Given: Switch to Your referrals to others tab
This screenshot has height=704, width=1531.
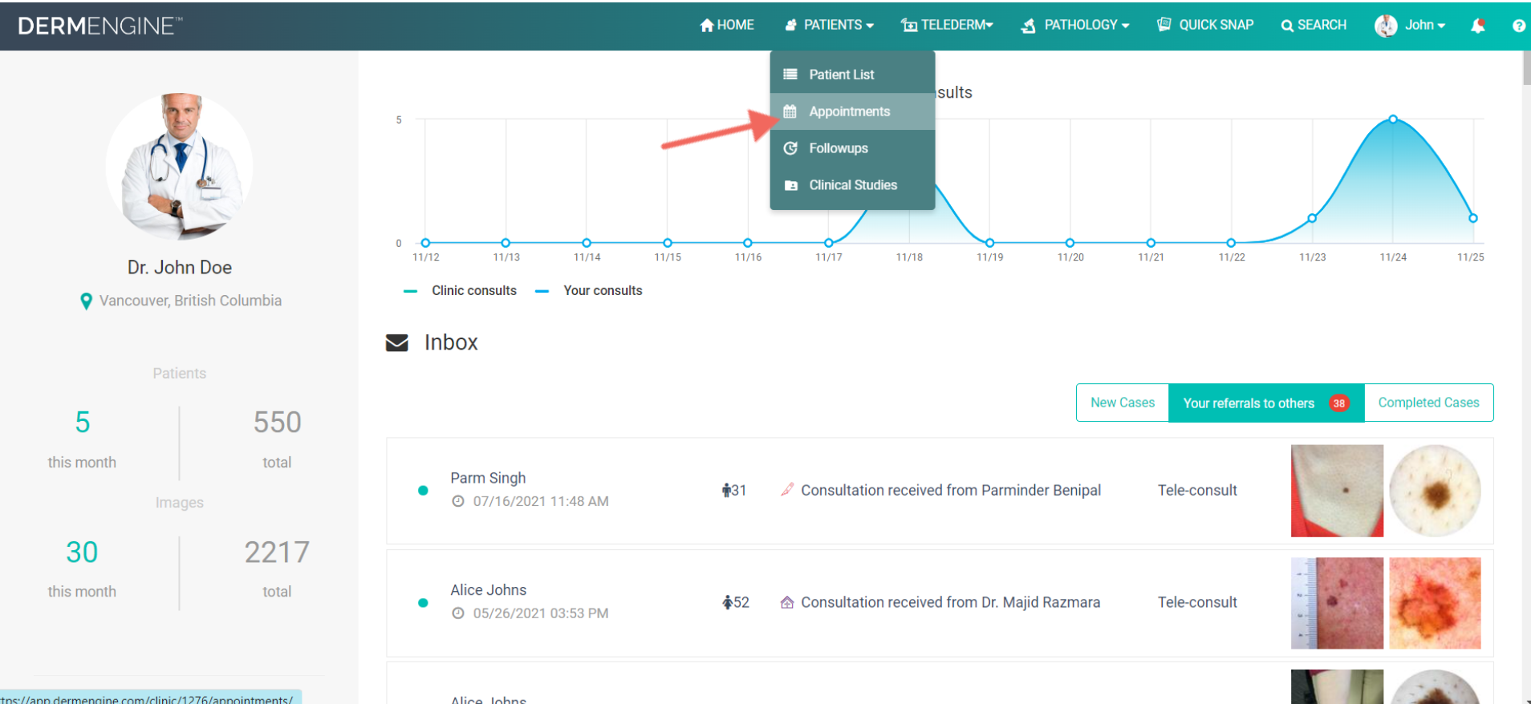Looking at the screenshot, I should (1266, 403).
